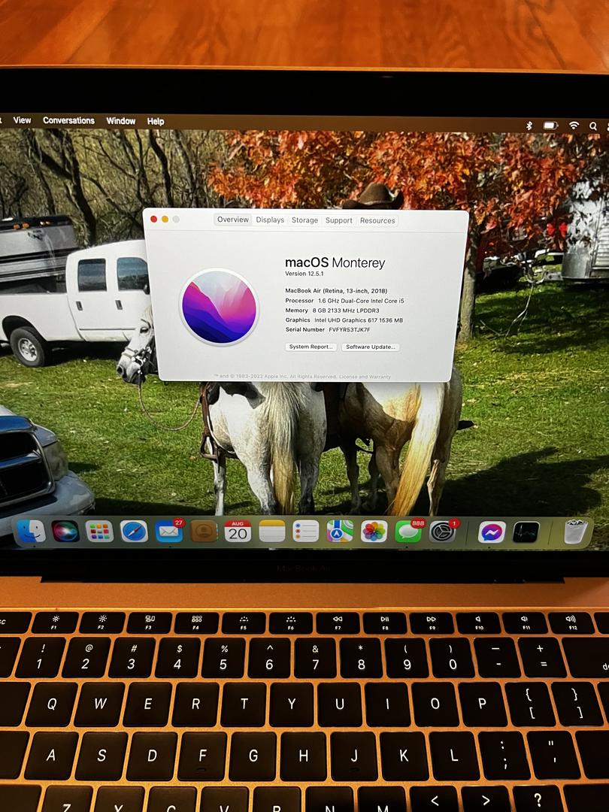This screenshot has width=609, height=812.
Task: Open System Preferences from the Dock
Action: 442,532
